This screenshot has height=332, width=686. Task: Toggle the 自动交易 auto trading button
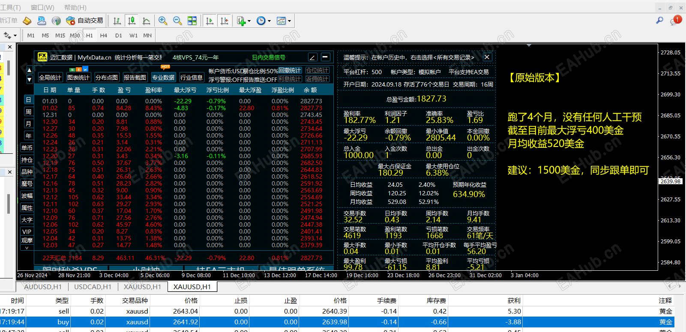84,21
